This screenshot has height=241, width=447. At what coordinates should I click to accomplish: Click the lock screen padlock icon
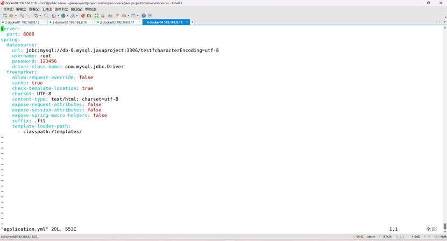tap(103, 16)
